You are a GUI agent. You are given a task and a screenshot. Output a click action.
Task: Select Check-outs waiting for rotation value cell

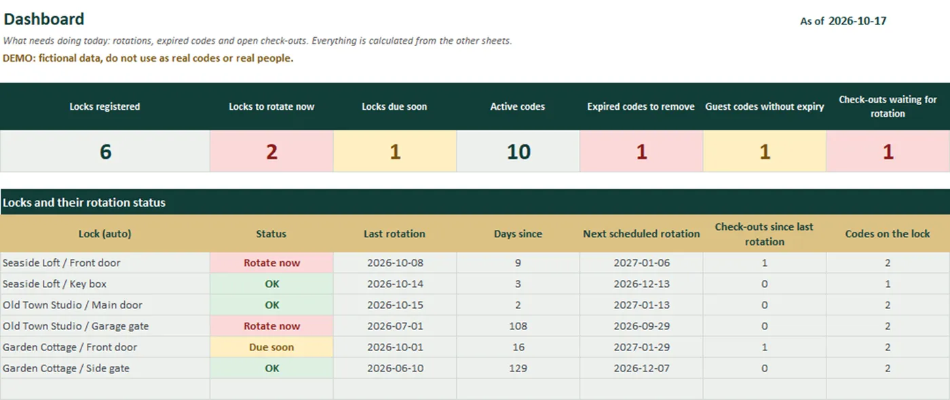pyautogui.click(x=888, y=151)
